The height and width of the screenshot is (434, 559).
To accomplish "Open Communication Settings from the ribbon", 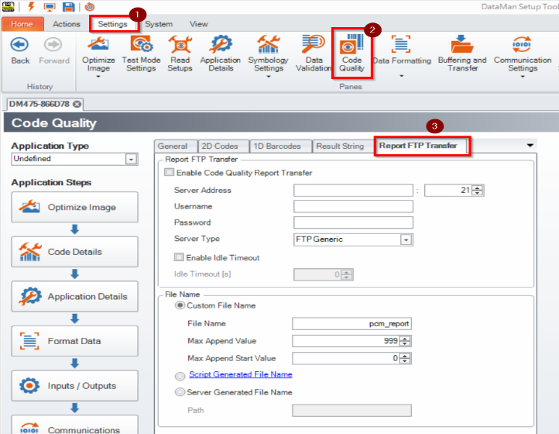I will pyautogui.click(x=523, y=53).
